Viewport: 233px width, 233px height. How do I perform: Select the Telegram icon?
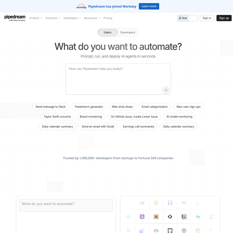point(198,203)
